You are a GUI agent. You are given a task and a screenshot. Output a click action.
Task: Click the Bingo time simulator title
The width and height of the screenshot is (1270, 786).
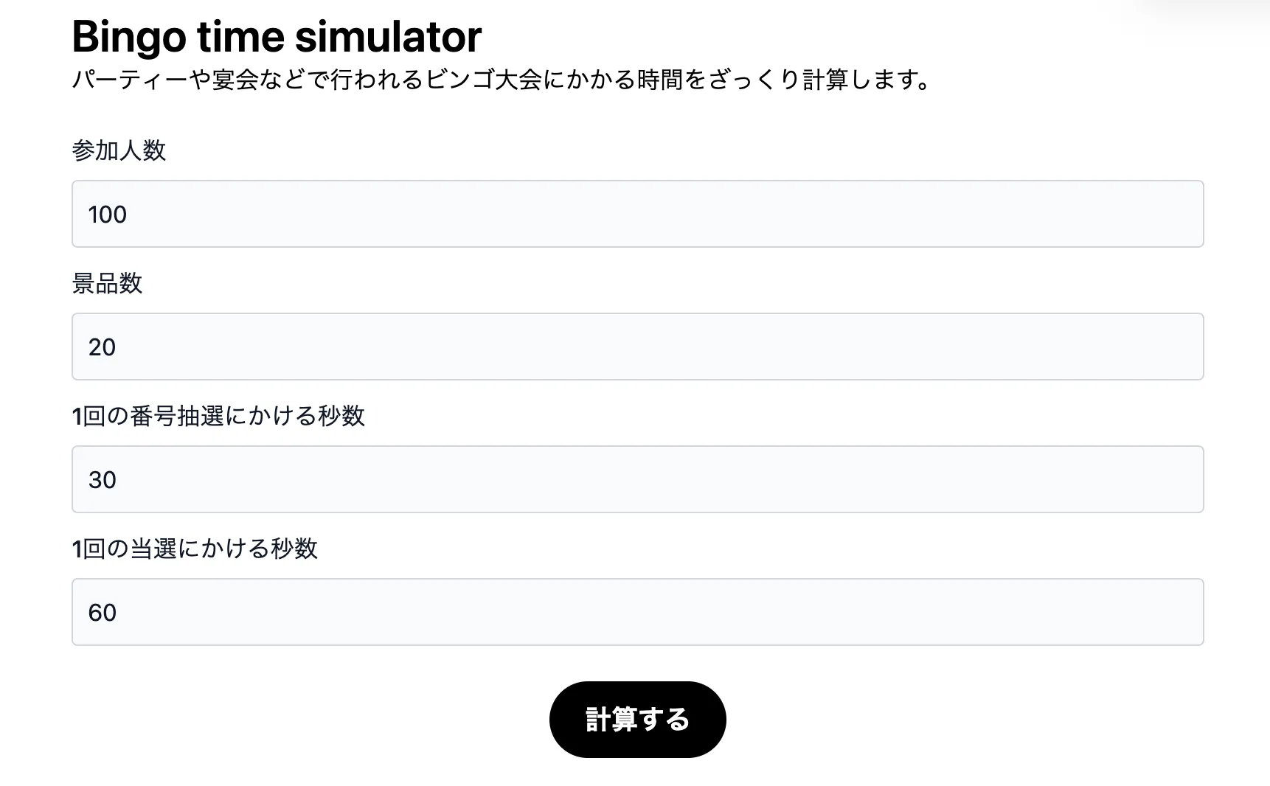tap(276, 35)
